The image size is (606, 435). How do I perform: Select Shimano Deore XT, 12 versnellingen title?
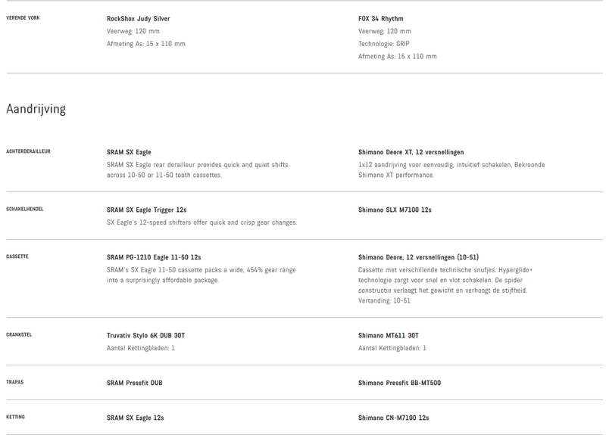(x=411, y=152)
